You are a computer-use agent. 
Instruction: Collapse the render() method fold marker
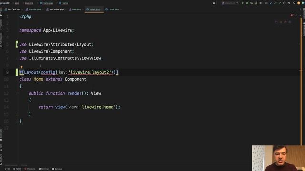click(18, 93)
